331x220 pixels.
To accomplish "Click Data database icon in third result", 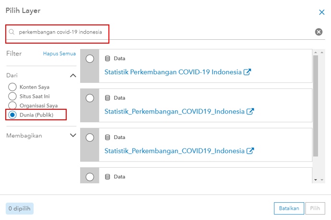I will pyautogui.click(x=107, y=137).
